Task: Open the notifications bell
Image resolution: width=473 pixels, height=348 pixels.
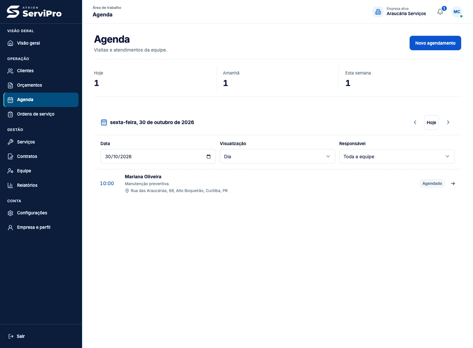Action: click(440, 12)
